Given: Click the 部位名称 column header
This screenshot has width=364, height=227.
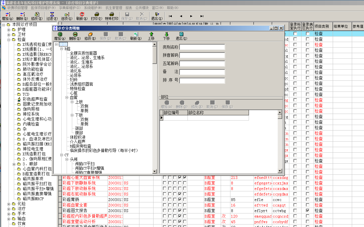Looking at the screenshot, I should (x=218, y=113).
